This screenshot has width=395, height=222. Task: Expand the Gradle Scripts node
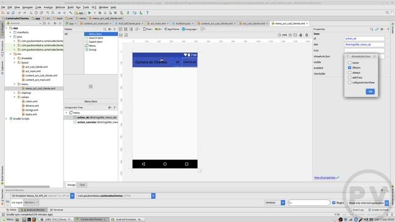(x=6, y=119)
